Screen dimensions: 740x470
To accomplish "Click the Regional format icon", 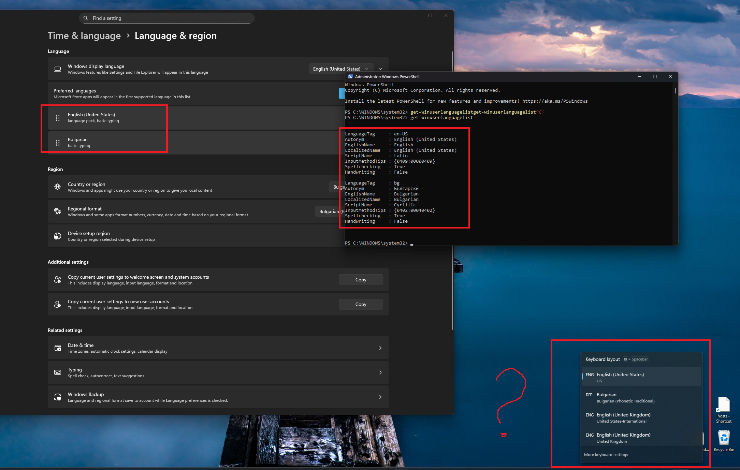I will point(58,211).
